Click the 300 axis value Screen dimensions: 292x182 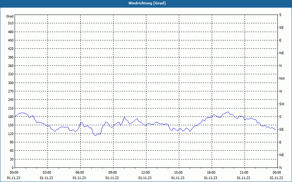(11, 83)
